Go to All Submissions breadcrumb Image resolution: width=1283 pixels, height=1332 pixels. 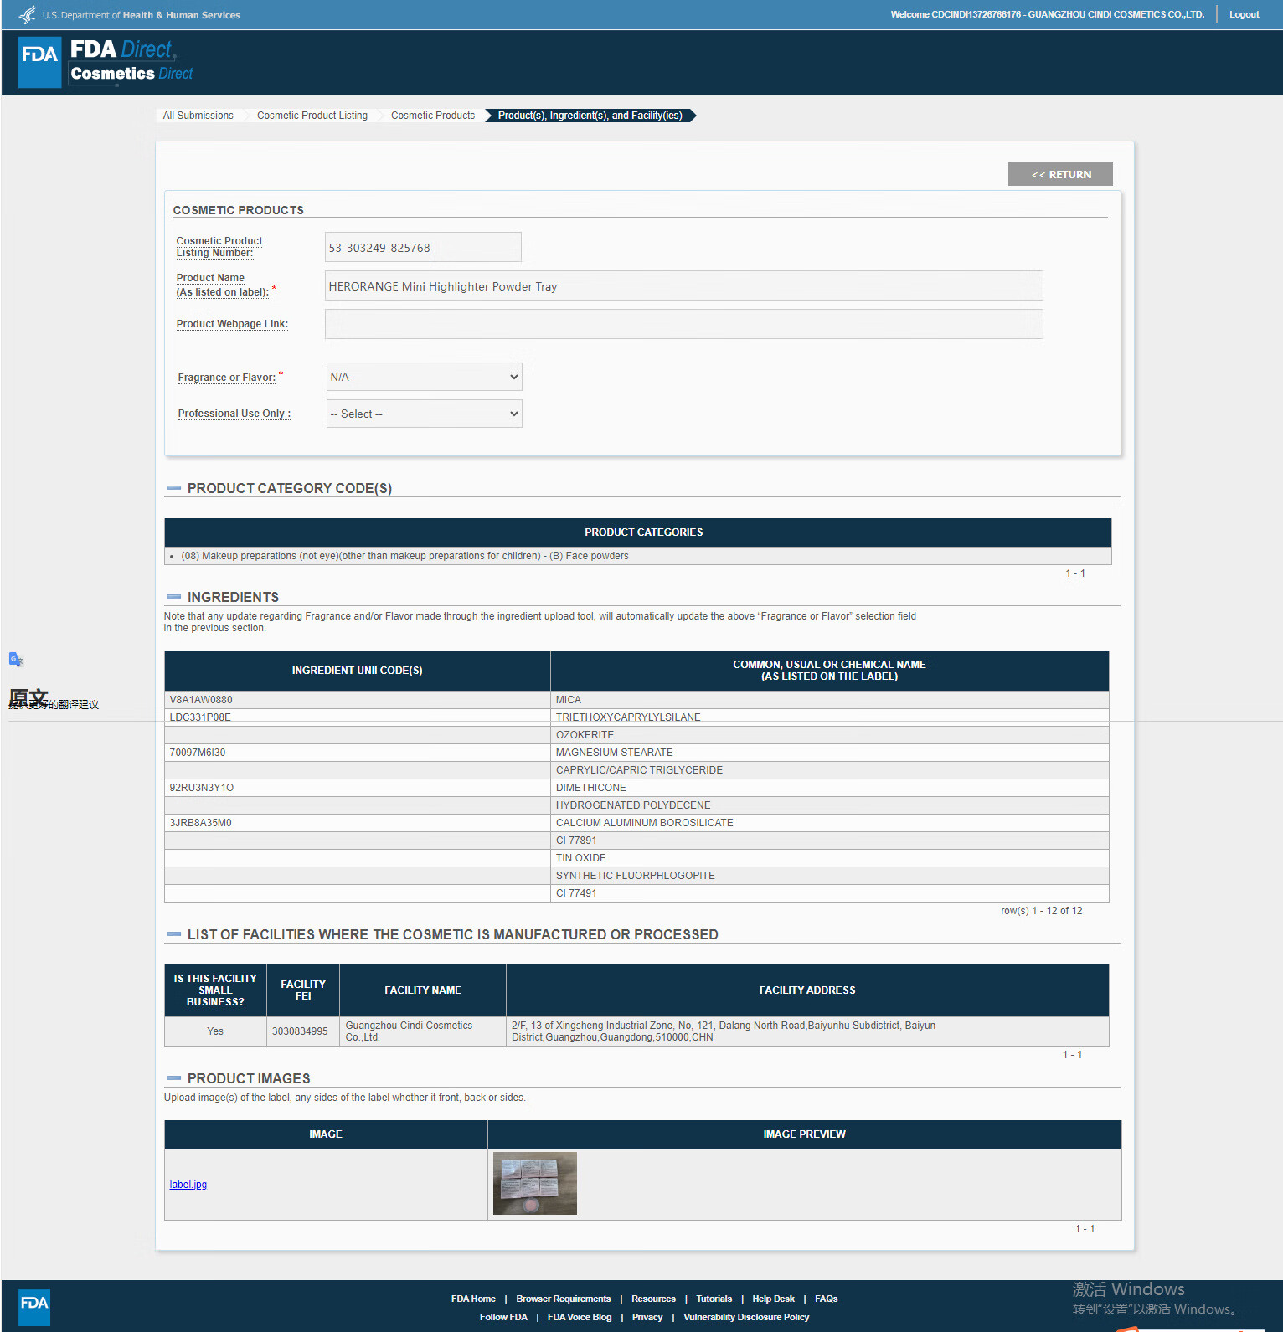[198, 116]
